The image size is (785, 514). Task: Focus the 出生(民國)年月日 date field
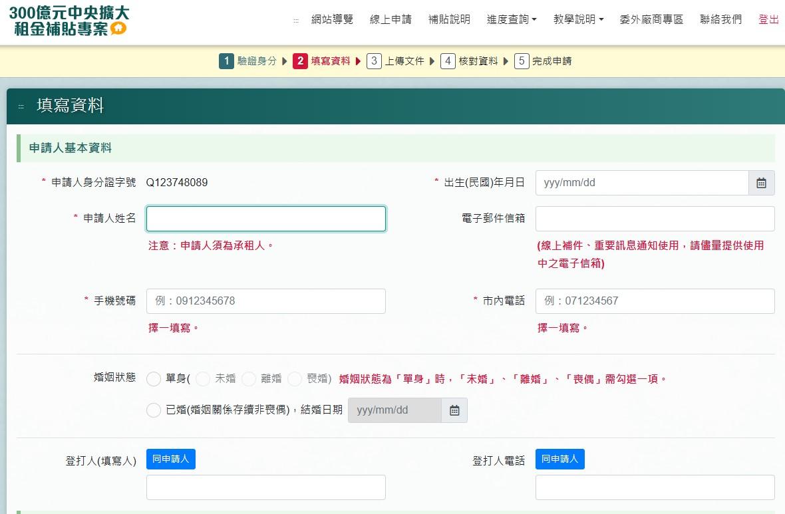643,183
